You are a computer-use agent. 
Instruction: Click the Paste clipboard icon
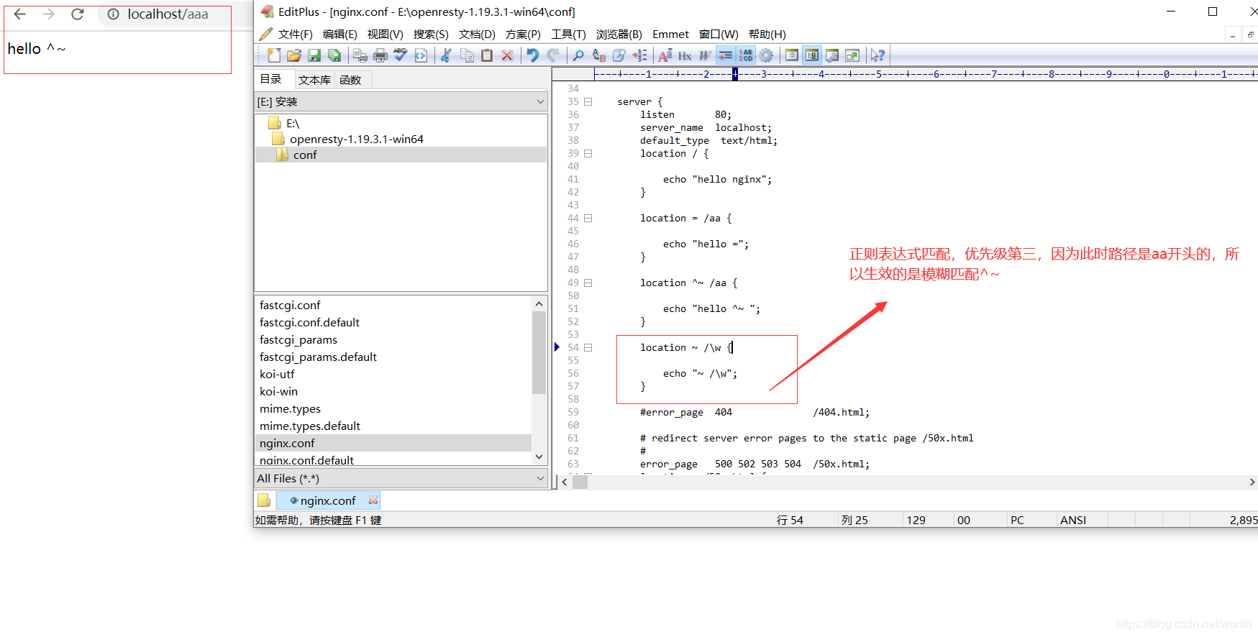click(x=487, y=55)
